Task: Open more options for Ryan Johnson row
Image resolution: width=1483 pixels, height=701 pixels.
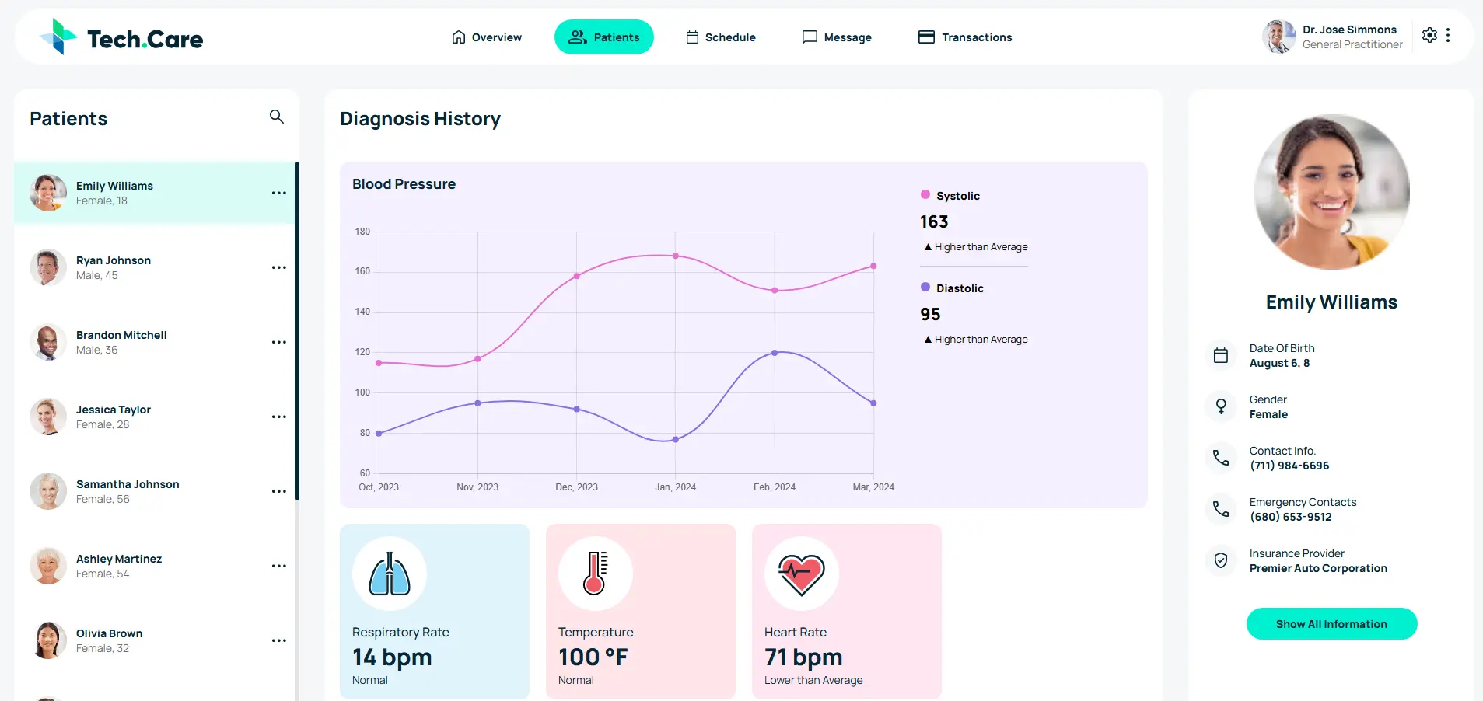Action: pyautogui.click(x=279, y=267)
